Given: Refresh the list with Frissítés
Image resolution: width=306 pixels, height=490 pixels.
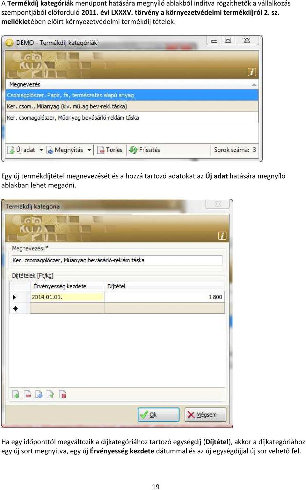Looking at the screenshot, I should click(x=145, y=150).
